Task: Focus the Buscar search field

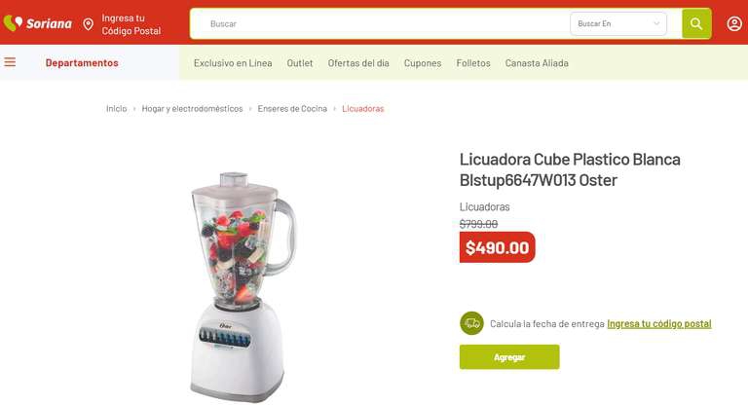Action: point(379,23)
